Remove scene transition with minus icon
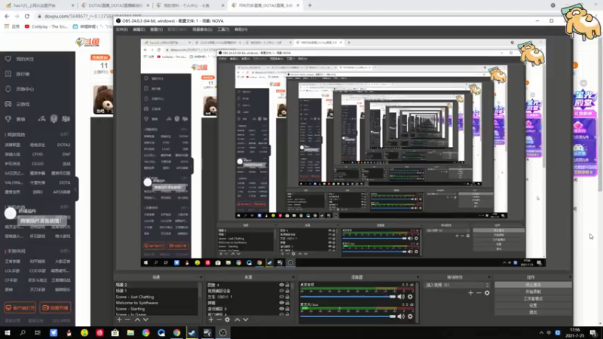 [x=479, y=293]
